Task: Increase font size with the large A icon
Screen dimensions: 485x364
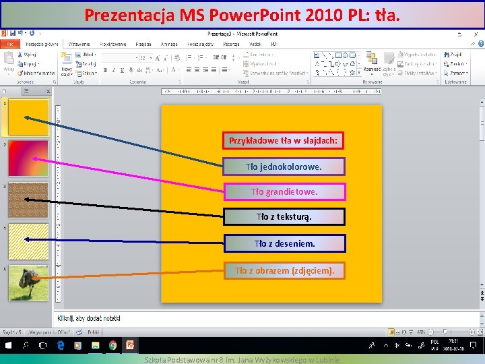Action: pyautogui.click(x=158, y=57)
